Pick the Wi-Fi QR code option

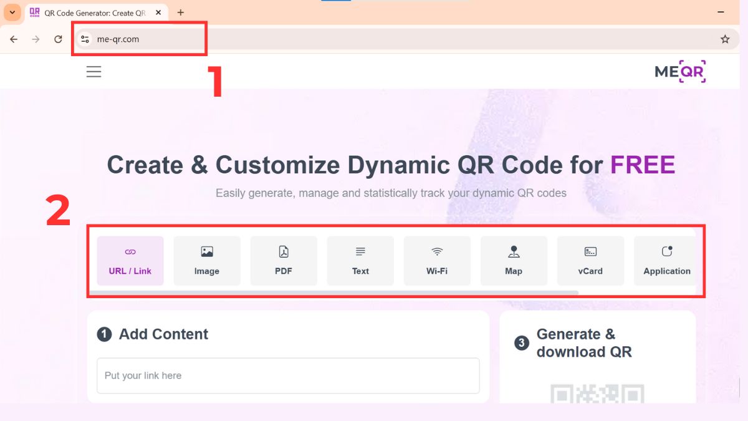(x=437, y=260)
